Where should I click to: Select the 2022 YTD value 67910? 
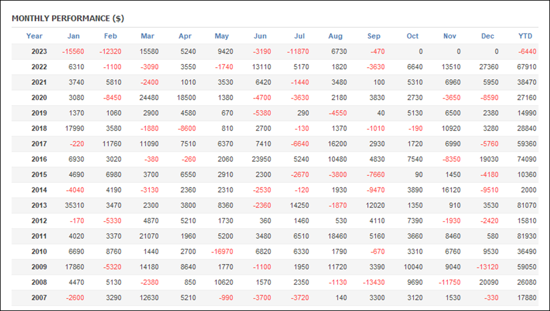pyautogui.click(x=527, y=67)
